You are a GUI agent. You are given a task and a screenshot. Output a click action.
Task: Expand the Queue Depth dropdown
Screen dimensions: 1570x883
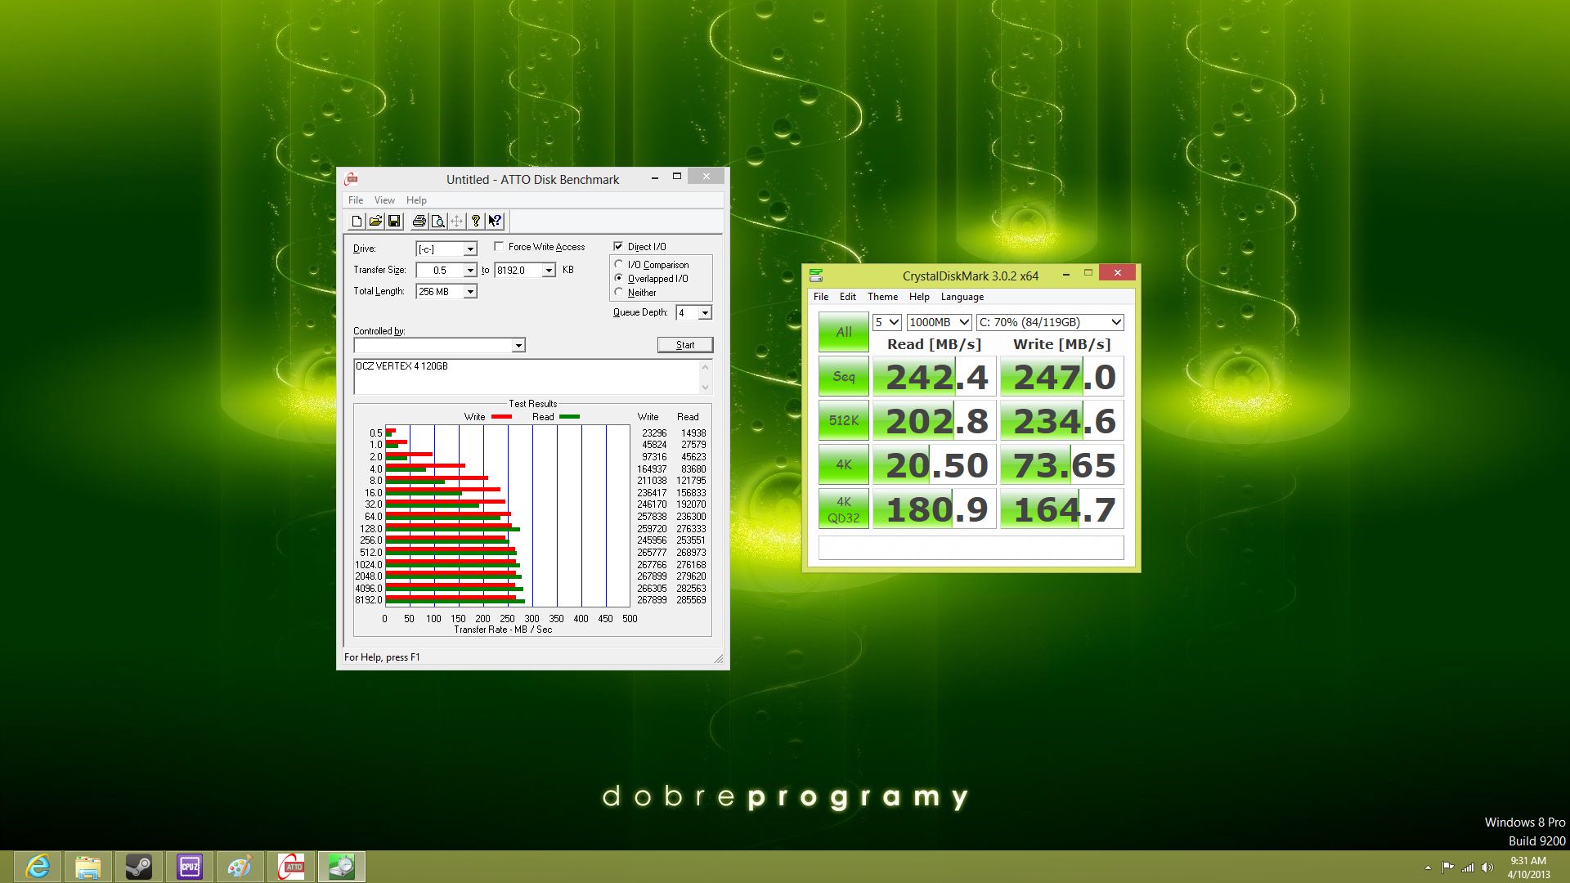pos(705,313)
